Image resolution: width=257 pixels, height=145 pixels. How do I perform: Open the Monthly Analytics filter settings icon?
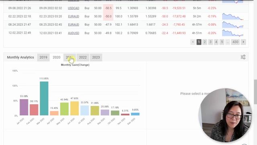243,57
